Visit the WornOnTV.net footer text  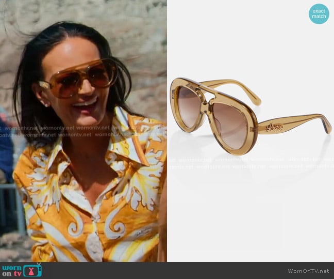point(309,271)
